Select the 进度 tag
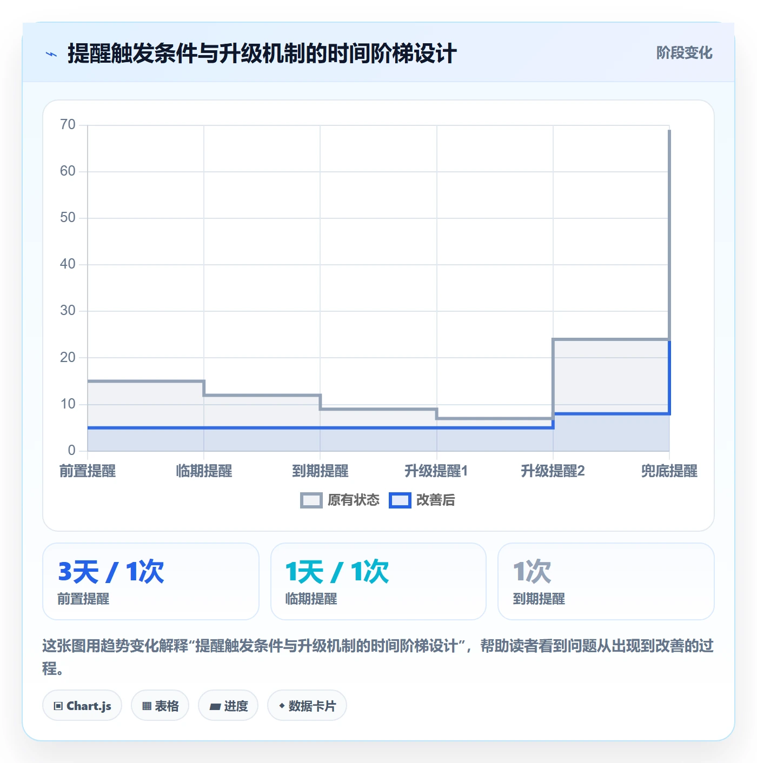Viewport: 757px width, 763px height. tap(228, 706)
